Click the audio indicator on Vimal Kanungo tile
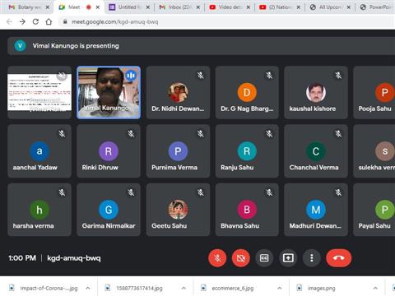395x296 pixels. click(131, 76)
